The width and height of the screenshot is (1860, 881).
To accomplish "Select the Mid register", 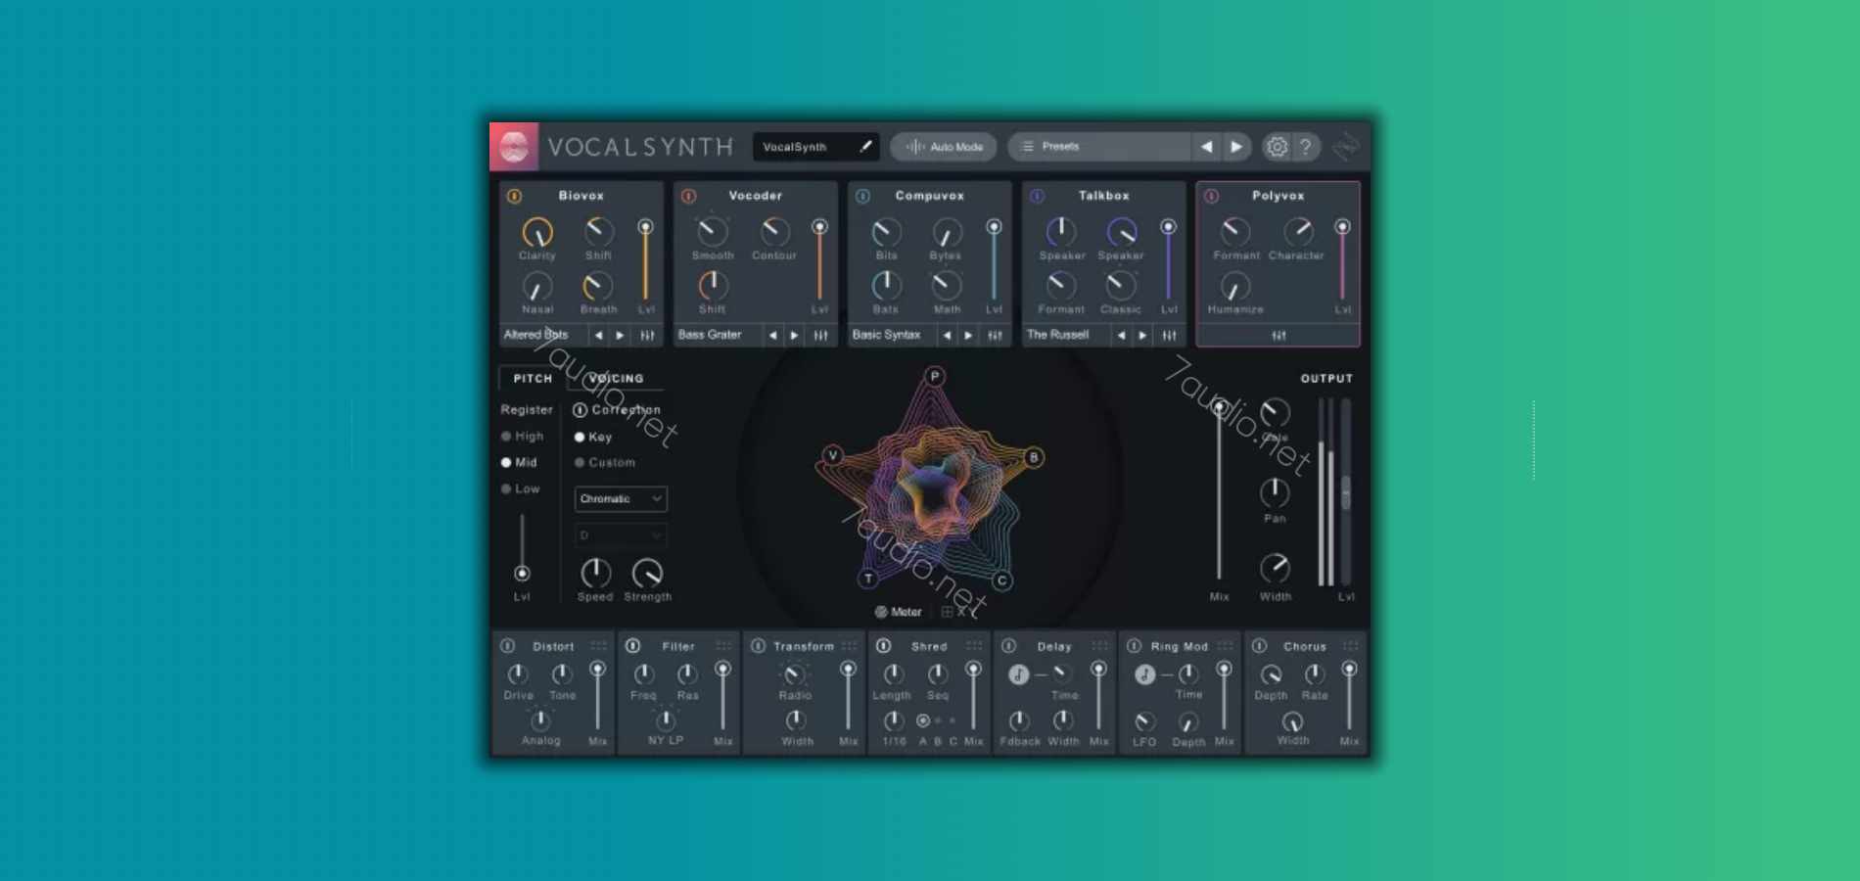I will (x=519, y=462).
